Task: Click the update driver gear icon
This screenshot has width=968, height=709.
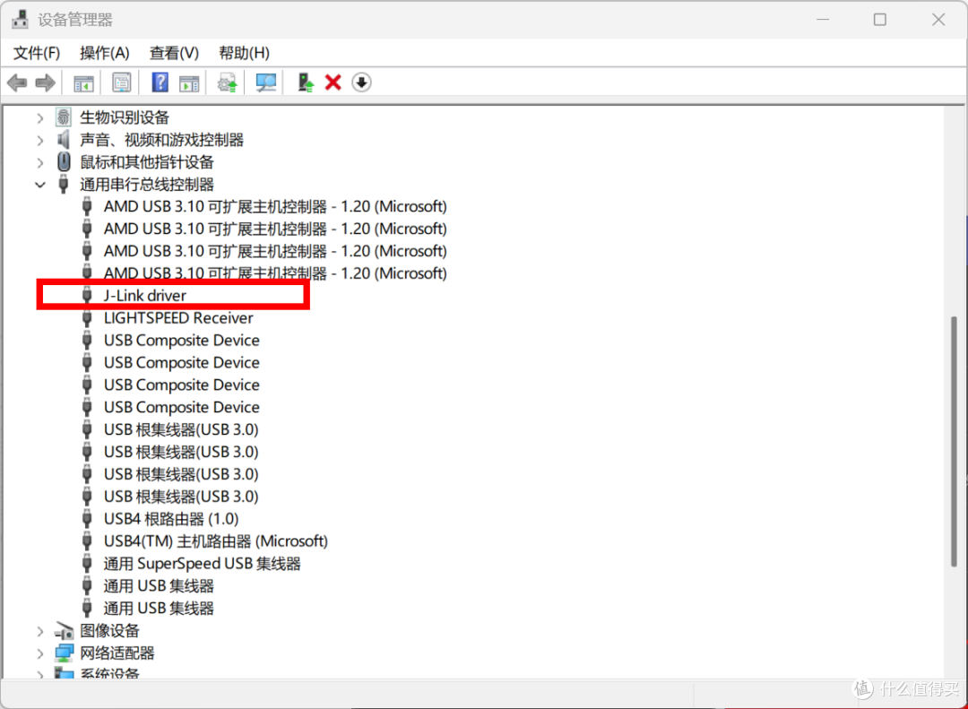Action: pyautogui.click(x=227, y=82)
